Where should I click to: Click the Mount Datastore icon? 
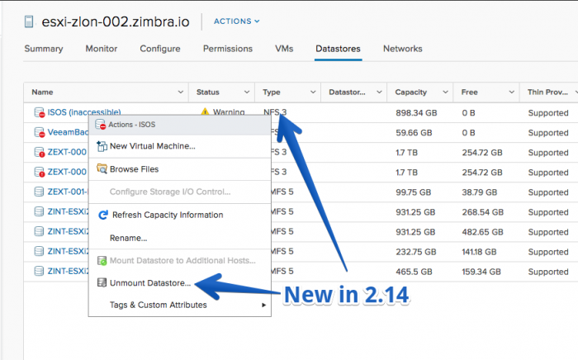tap(102, 261)
